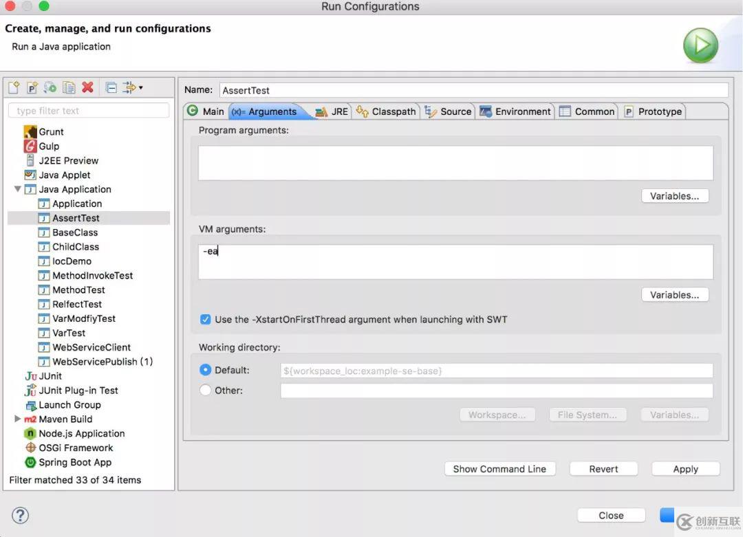Screen dimensions: 743x537
Task: Delete selected configuration with red X
Action: coord(87,87)
